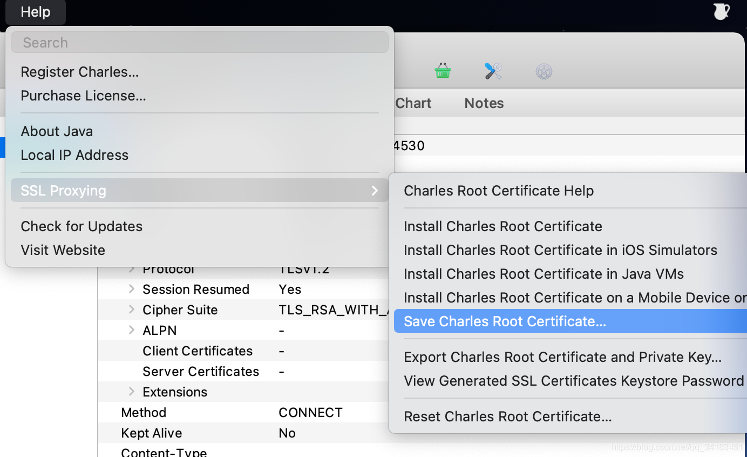747x457 pixels.
Task: Open the SSL Proxying submenu
Action: click(x=200, y=191)
